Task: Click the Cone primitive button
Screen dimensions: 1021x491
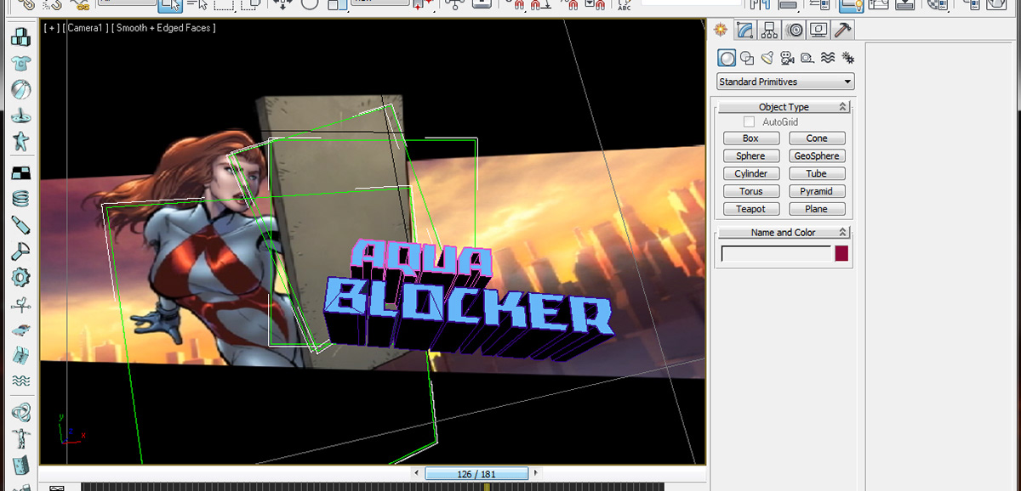Action: (817, 138)
